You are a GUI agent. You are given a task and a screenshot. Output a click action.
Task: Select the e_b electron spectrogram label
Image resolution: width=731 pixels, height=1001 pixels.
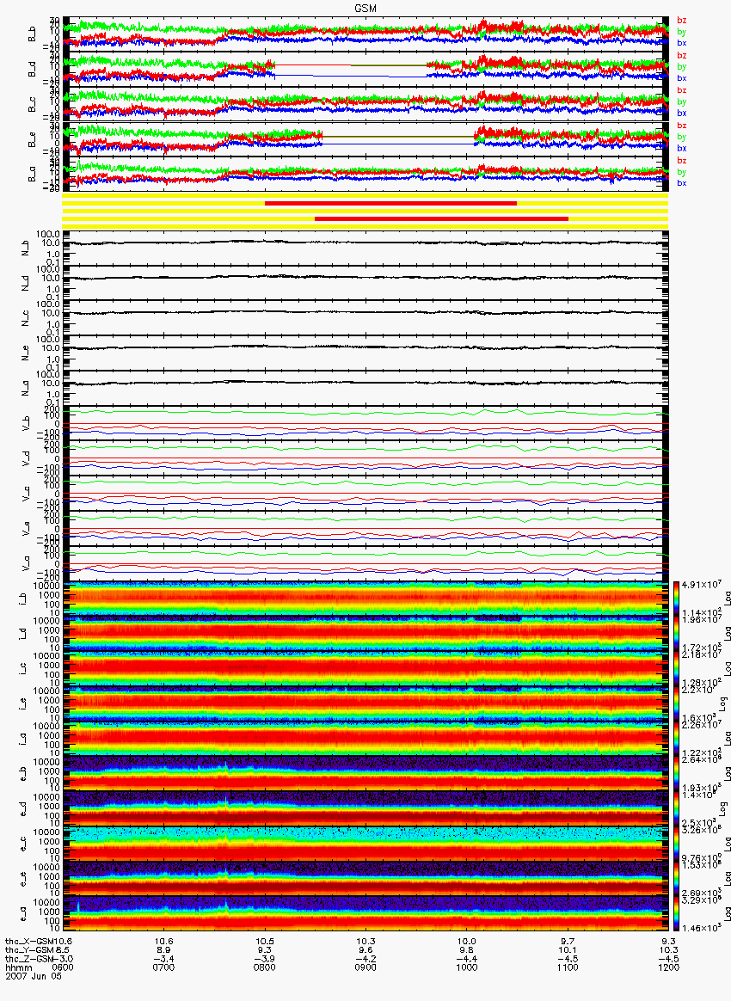pyautogui.click(x=23, y=775)
